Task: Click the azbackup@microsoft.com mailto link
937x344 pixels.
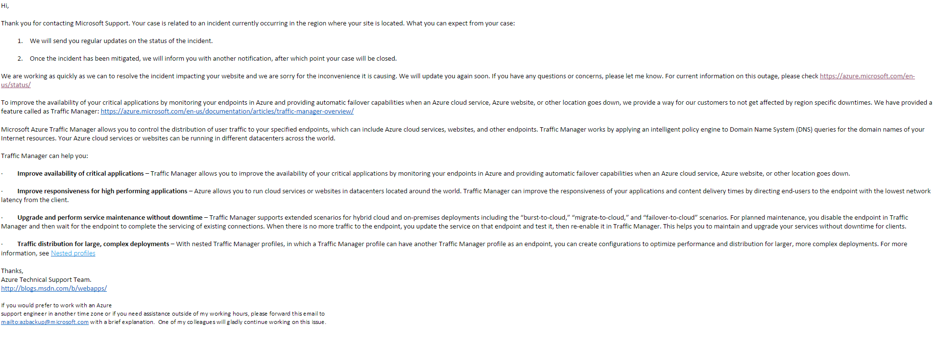Action: 45,322
